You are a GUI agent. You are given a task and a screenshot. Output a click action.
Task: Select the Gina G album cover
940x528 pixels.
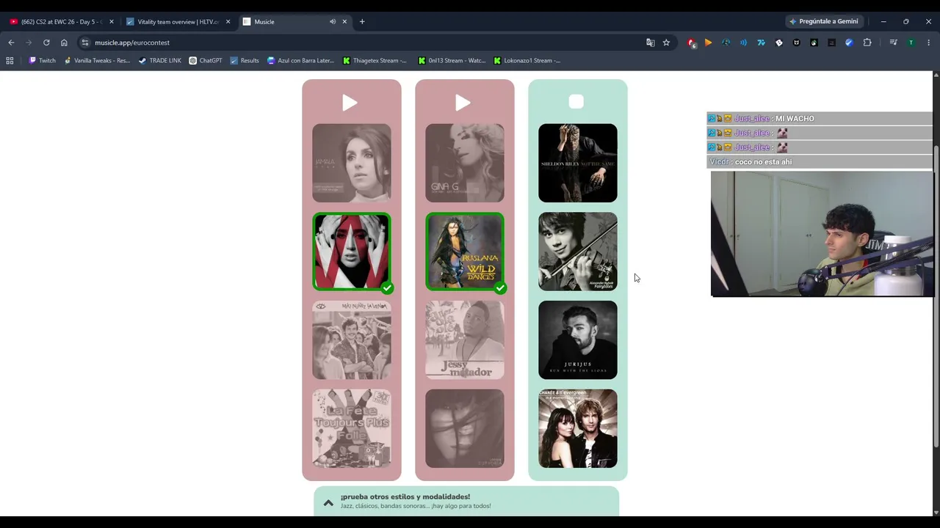pyautogui.click(x=465, y=163)
